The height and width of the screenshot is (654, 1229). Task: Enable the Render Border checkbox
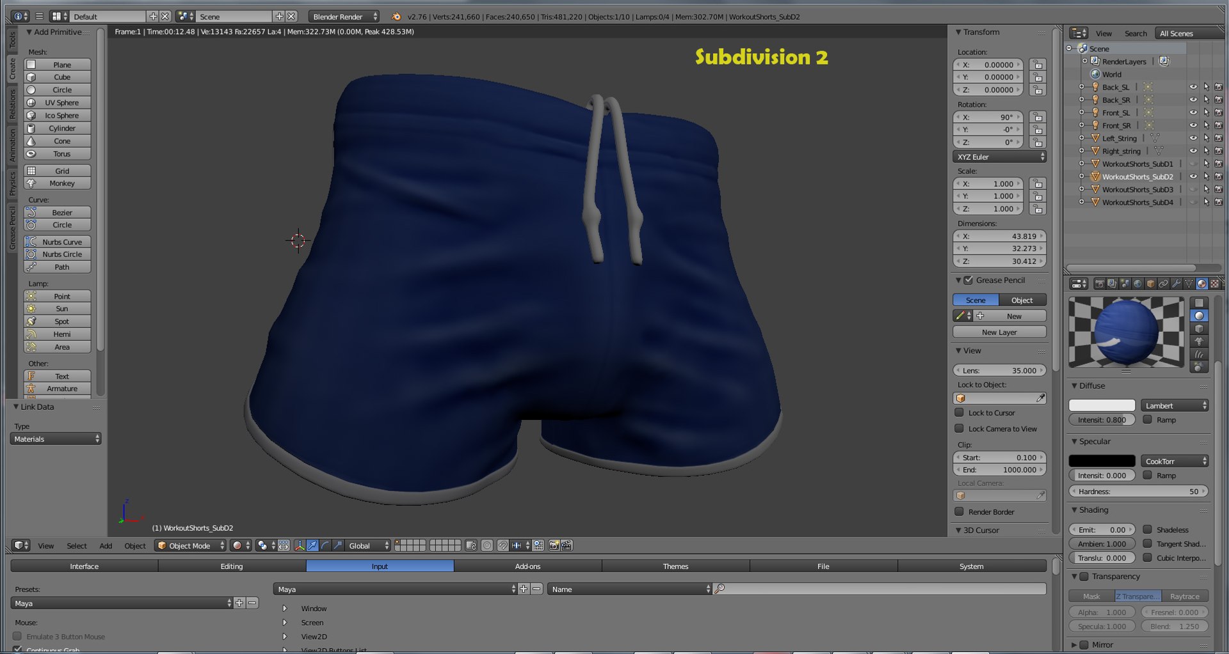tap(959, 511)
